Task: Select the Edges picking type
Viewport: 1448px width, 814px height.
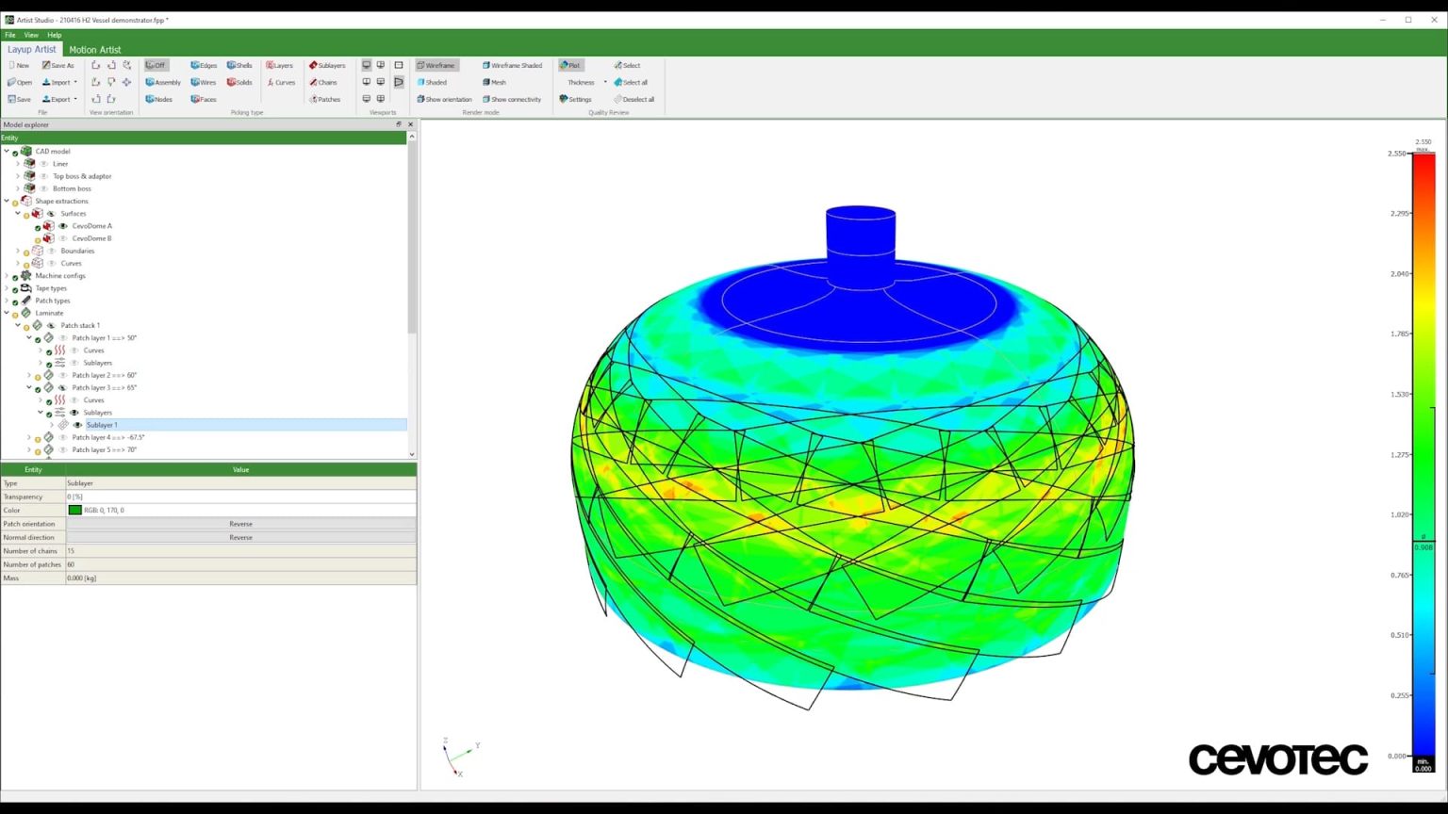Action: point(204,66)
